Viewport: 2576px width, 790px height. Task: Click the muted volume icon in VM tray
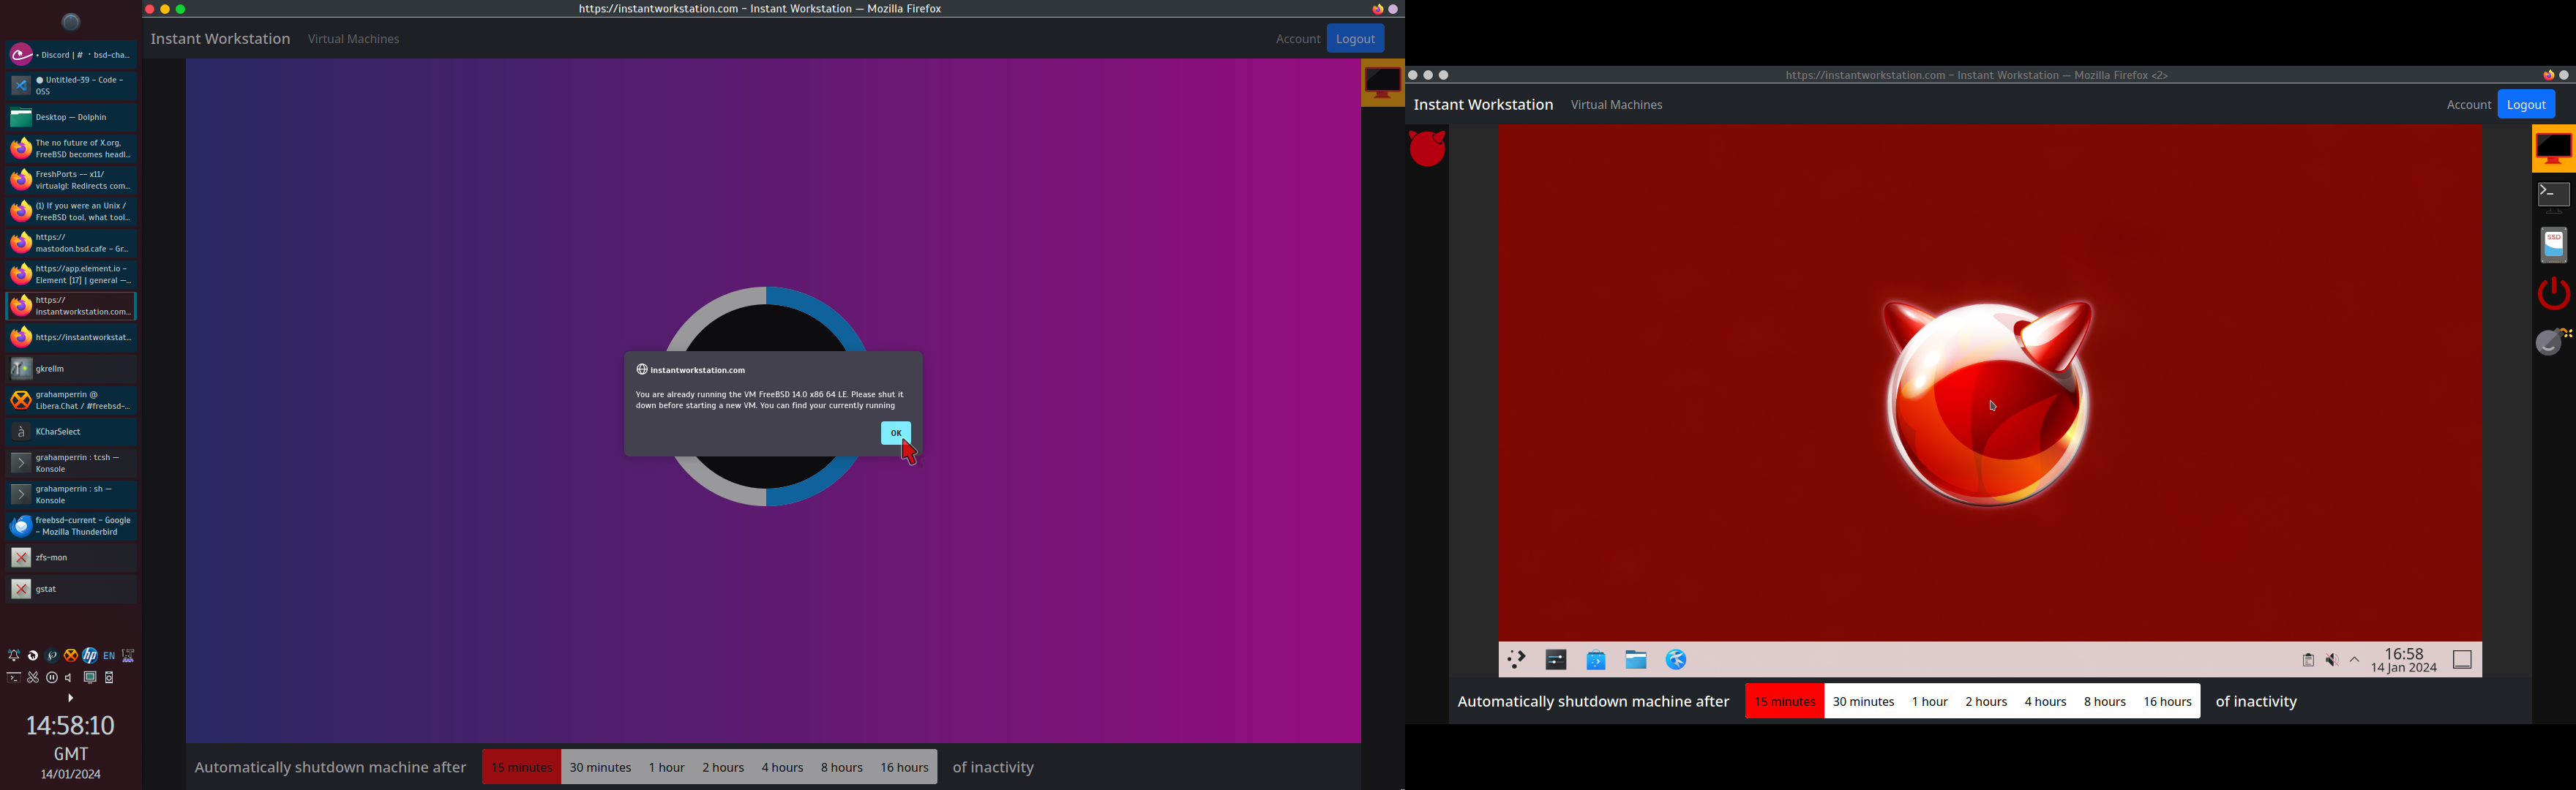2331,661
